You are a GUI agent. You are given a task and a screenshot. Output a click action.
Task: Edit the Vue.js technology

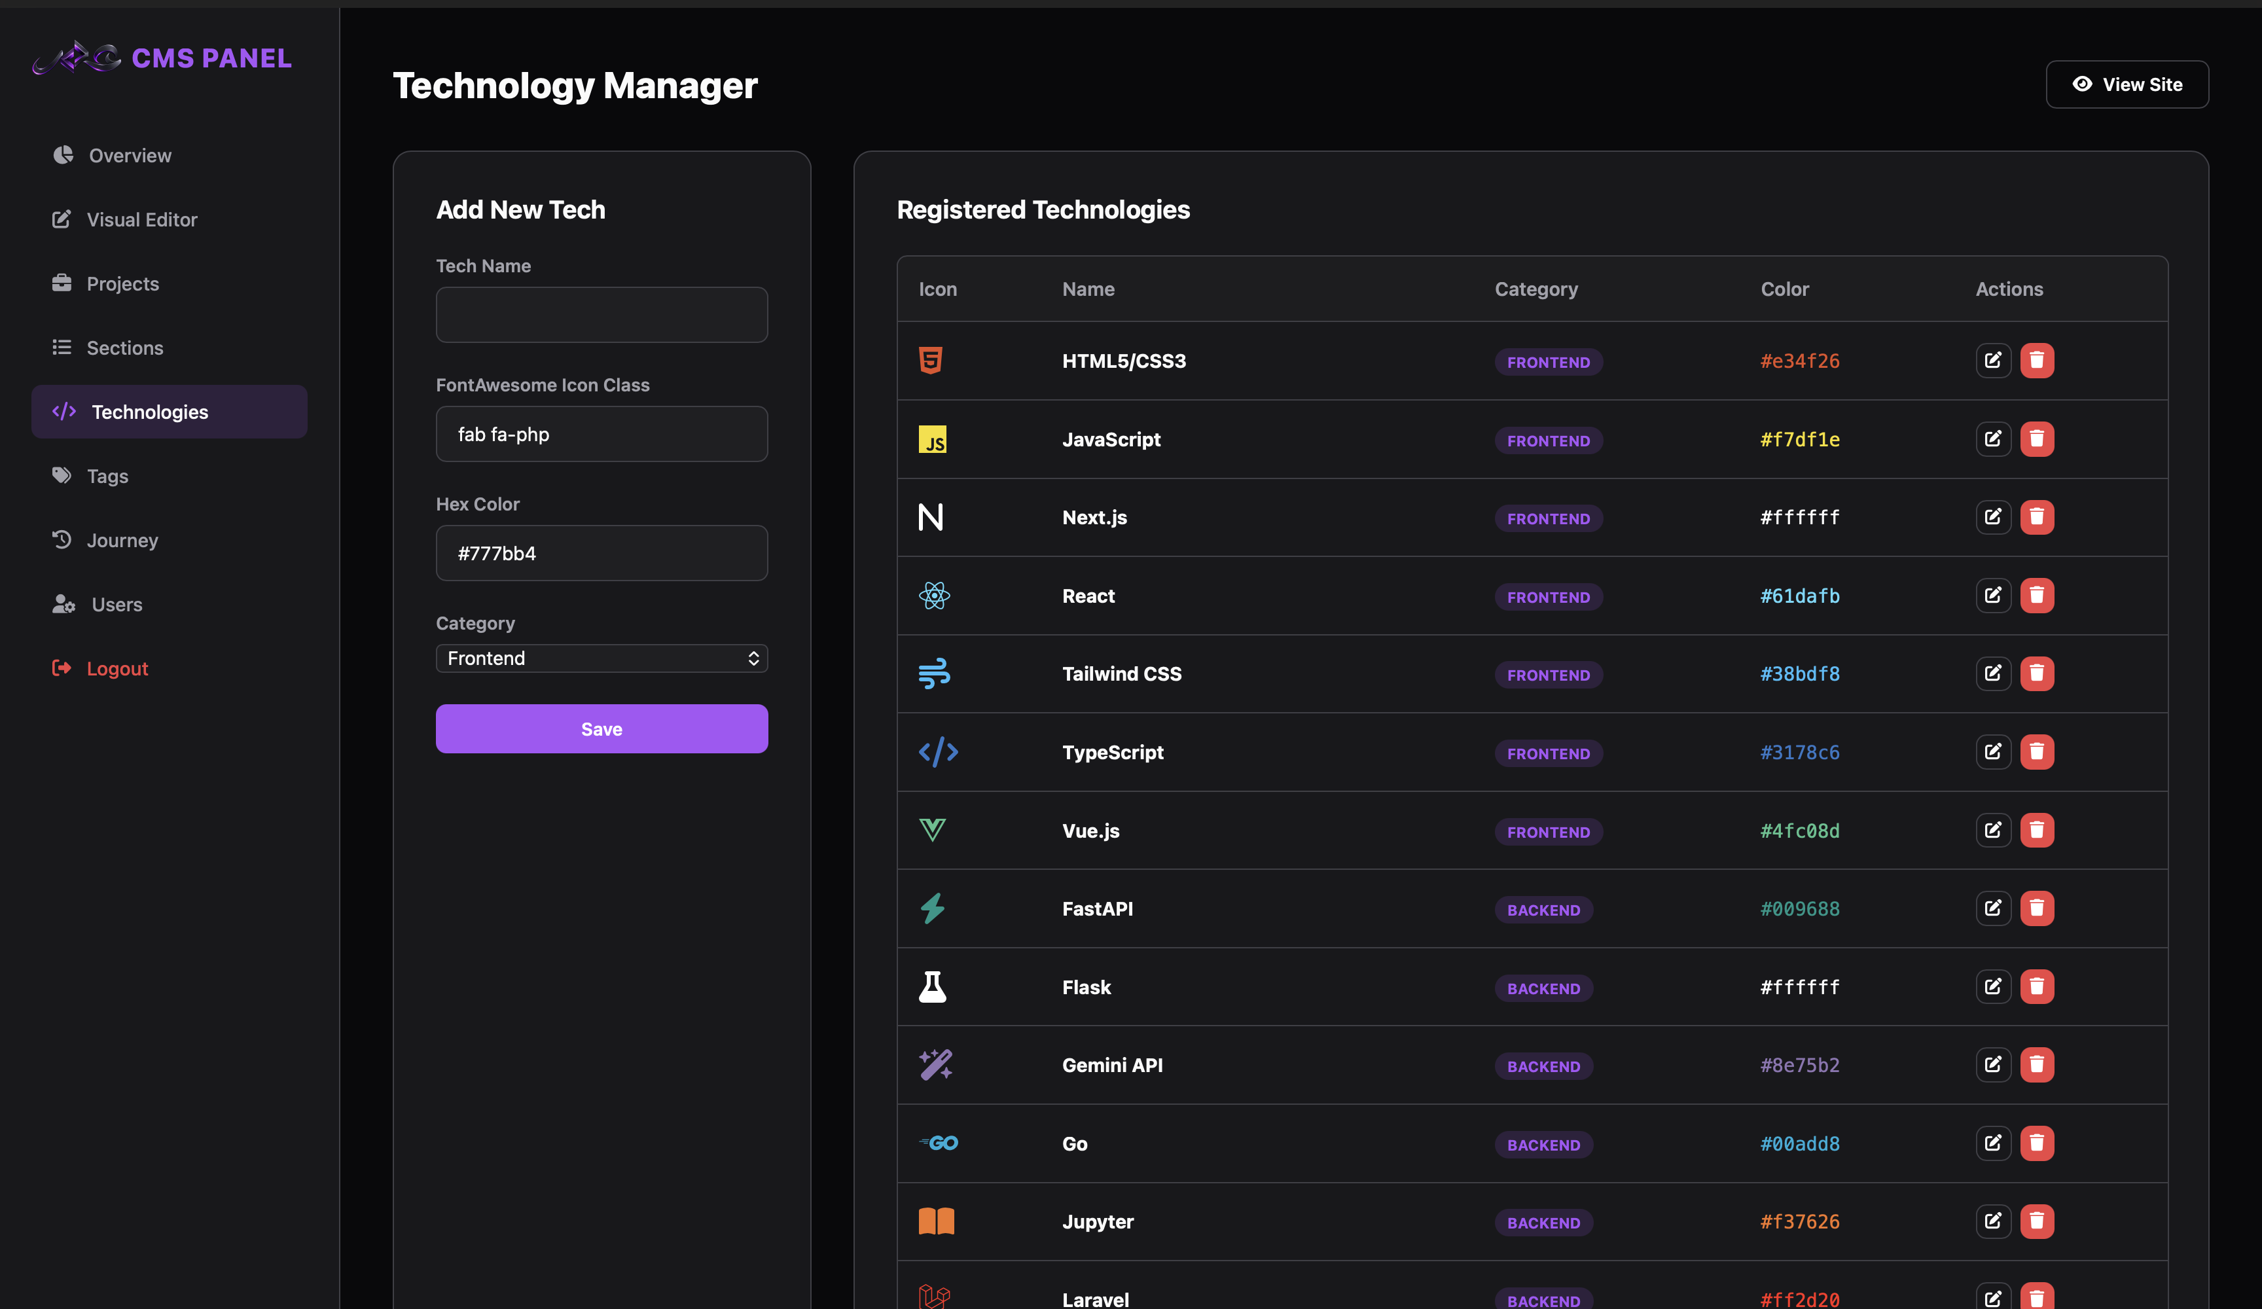pyautogui.click(x=1992, y=829)
